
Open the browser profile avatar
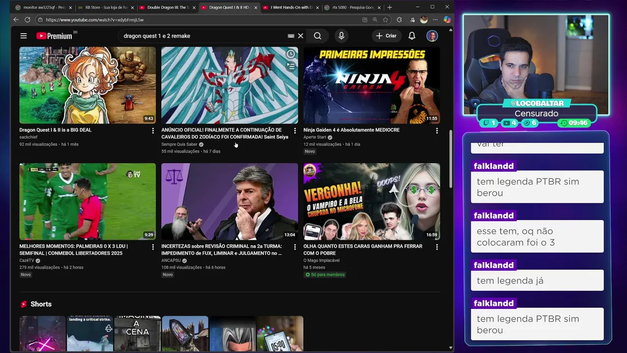tap(424, 20)
